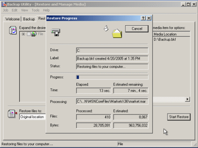
Task: Expand the File node in media tree
Action: [x=23, y=34]
